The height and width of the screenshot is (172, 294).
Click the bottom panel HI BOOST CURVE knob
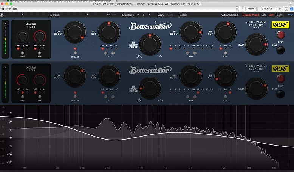click(x=150, y=88)
